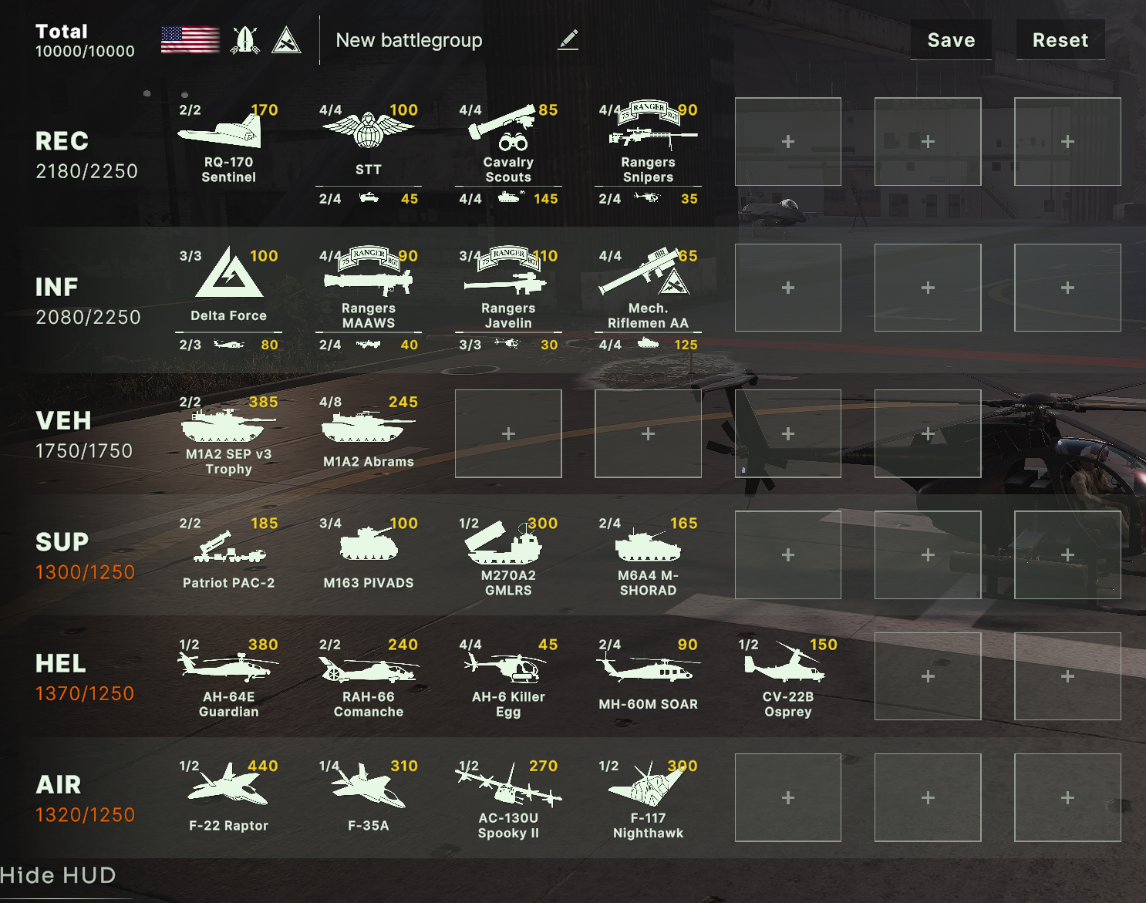Click the Total 10000/10000 points readout
The width and height of the screenshot is (1146, 903).
(85, 41)
